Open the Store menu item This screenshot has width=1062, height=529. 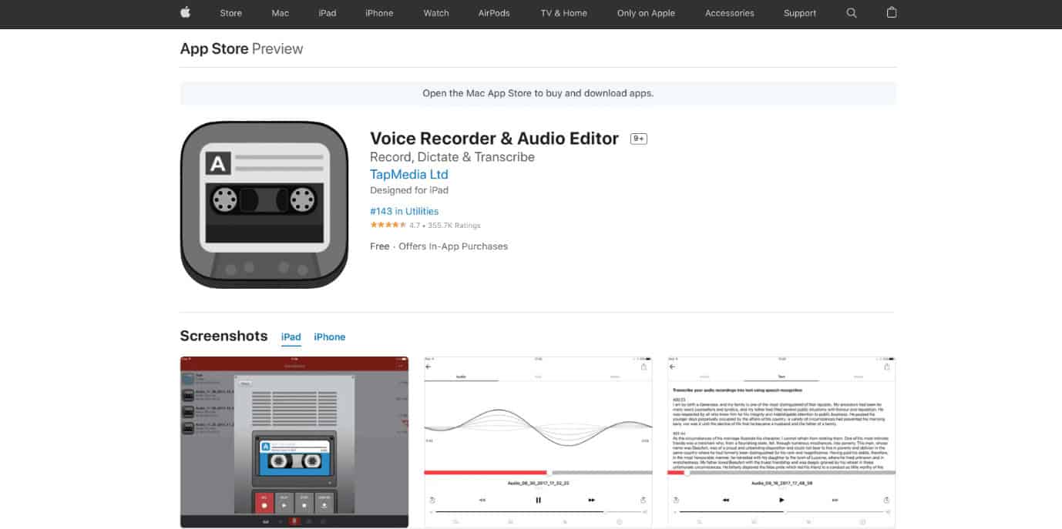(230, 13)
